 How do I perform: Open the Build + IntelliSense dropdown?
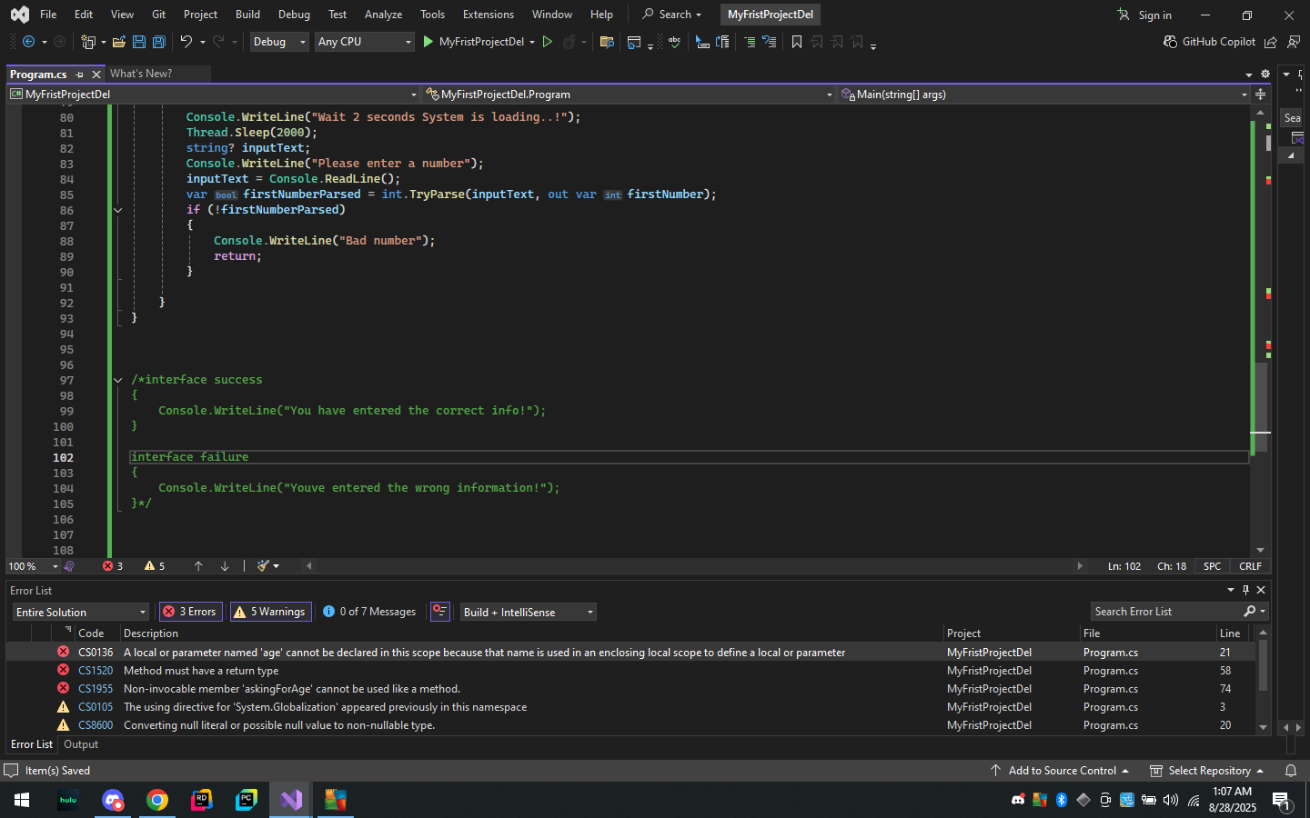(528, 612)
